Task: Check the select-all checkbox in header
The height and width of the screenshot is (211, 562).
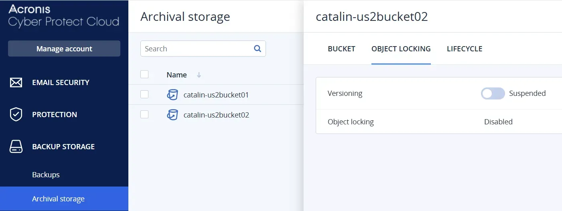Action: pos(144,75)
